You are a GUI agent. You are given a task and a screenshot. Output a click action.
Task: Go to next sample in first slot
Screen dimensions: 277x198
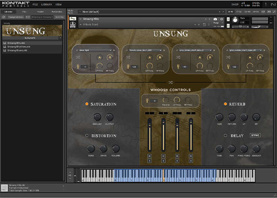(x=114, y=50)
